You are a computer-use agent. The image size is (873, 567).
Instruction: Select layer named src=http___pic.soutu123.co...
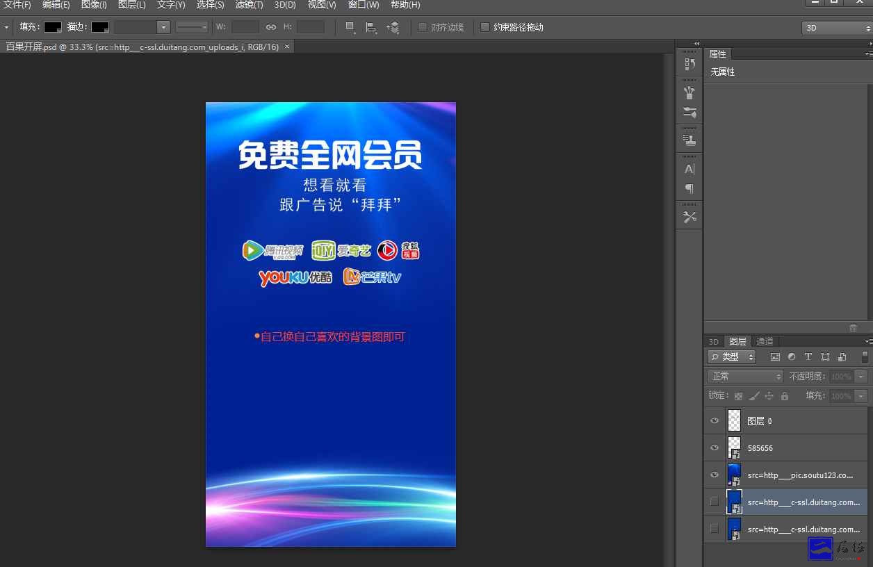click(x=800, y=475)
